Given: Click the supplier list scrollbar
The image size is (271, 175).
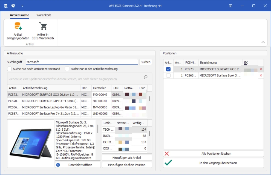Looking at the screenshot, I should tap(149, 133).
